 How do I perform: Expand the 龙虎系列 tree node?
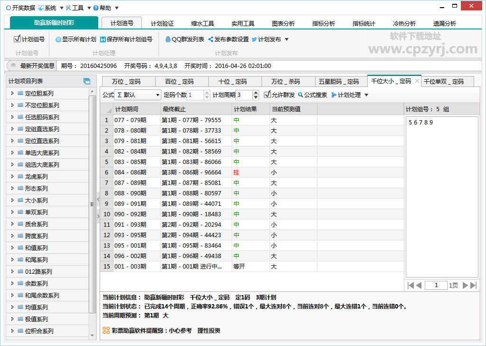click(x=12, y=176)
